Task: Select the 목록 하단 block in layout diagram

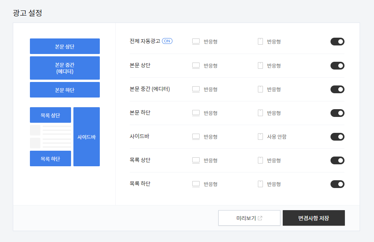Action: click(50, 158)
